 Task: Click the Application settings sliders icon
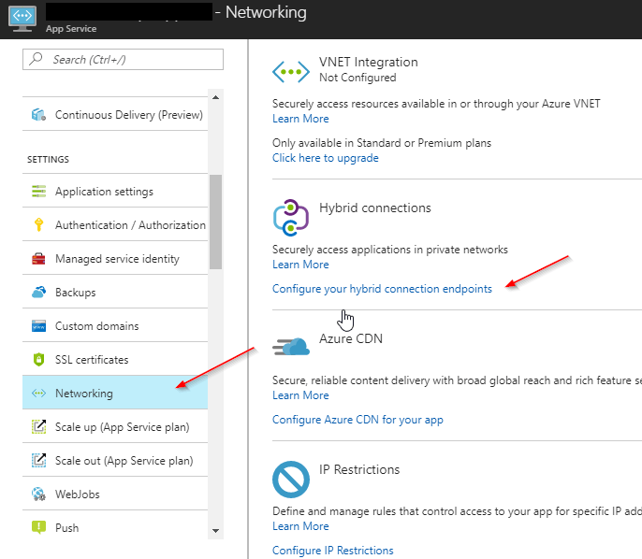(x=38, y=191)
